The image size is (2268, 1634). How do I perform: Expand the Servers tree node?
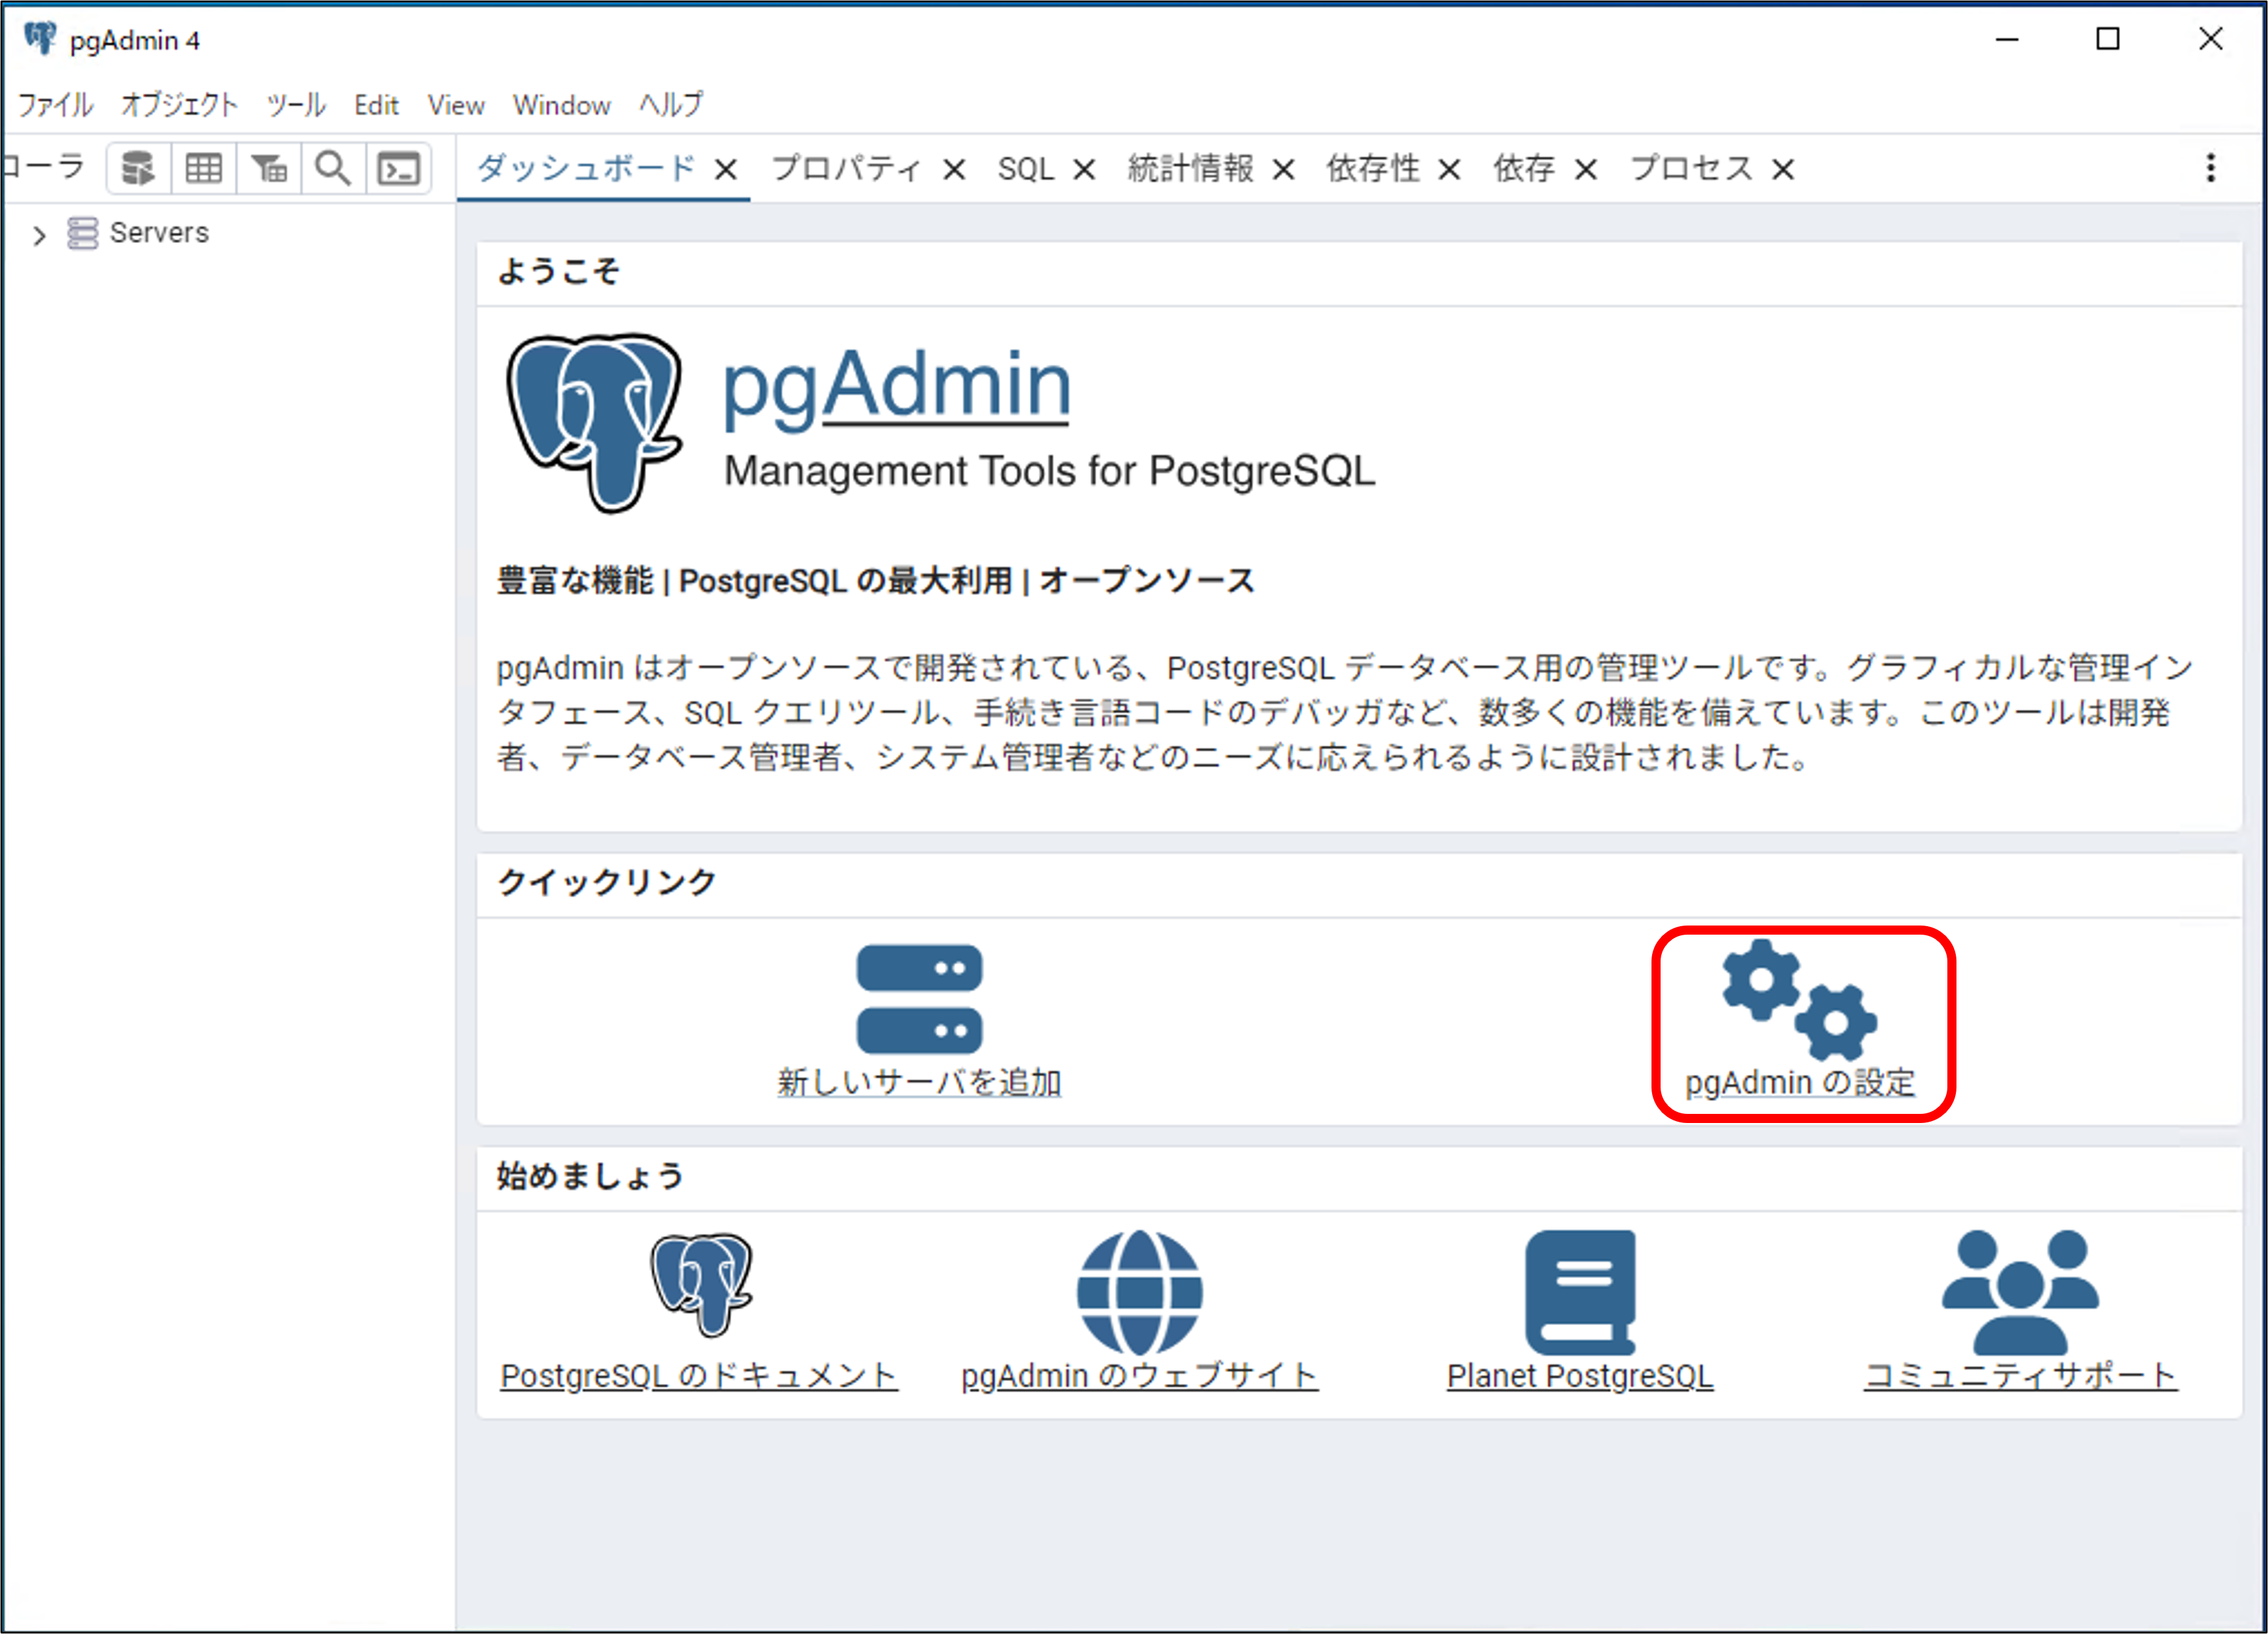tap(39, 235)
